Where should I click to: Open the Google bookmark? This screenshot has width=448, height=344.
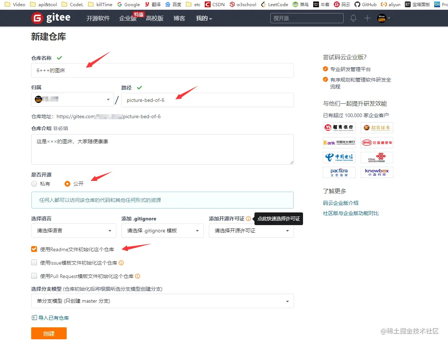129,5
